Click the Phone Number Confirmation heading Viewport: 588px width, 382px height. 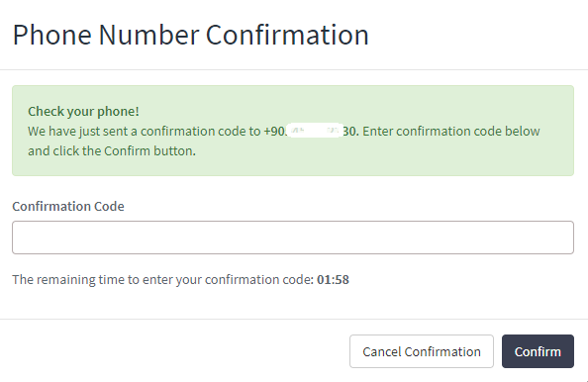(x=190, y=35)
